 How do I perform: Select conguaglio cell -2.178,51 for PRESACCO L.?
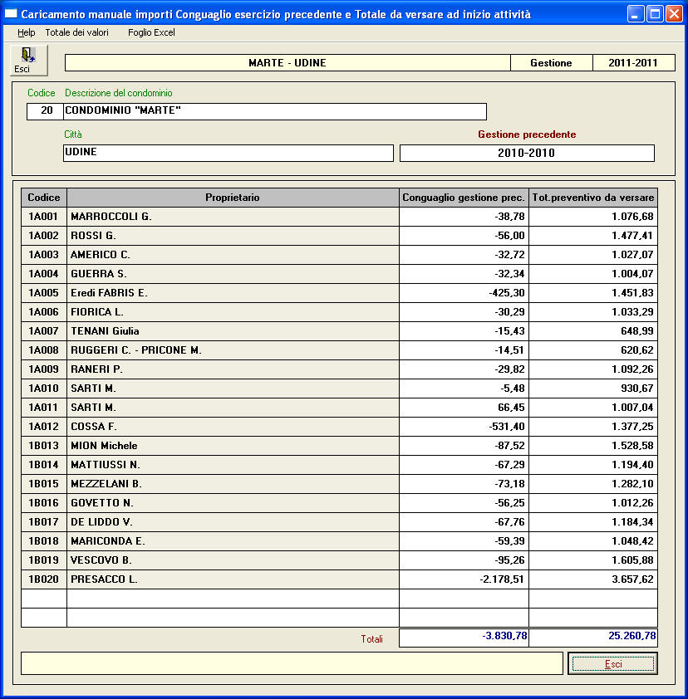point(464,579)
